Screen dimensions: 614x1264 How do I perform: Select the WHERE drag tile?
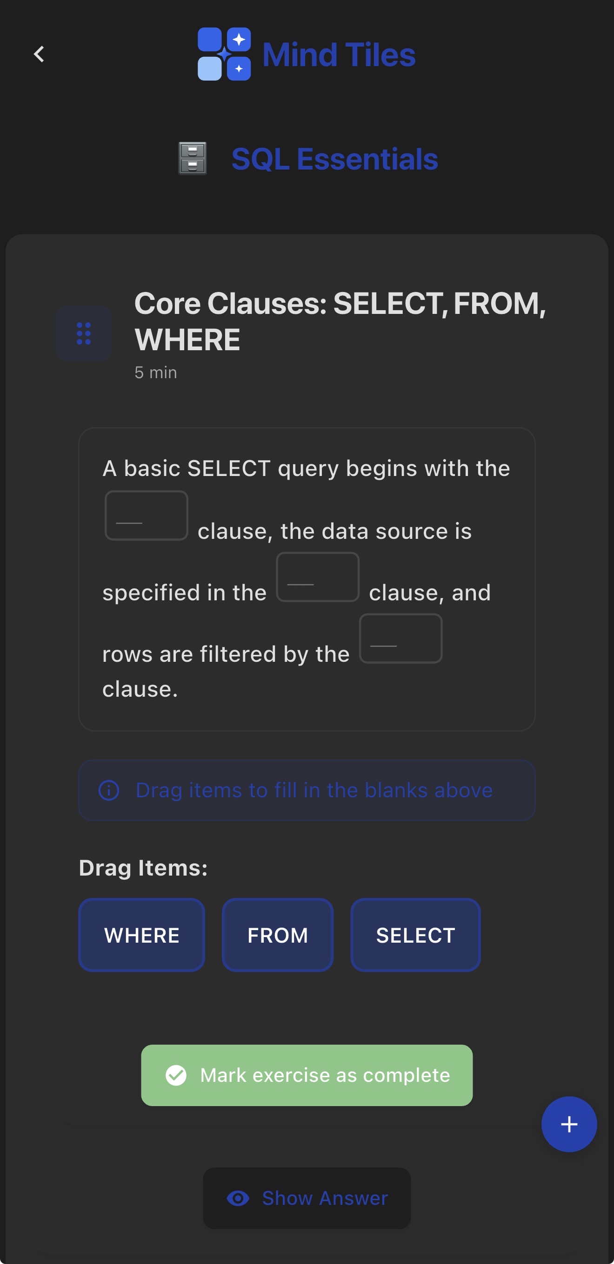tap(141, 935)
